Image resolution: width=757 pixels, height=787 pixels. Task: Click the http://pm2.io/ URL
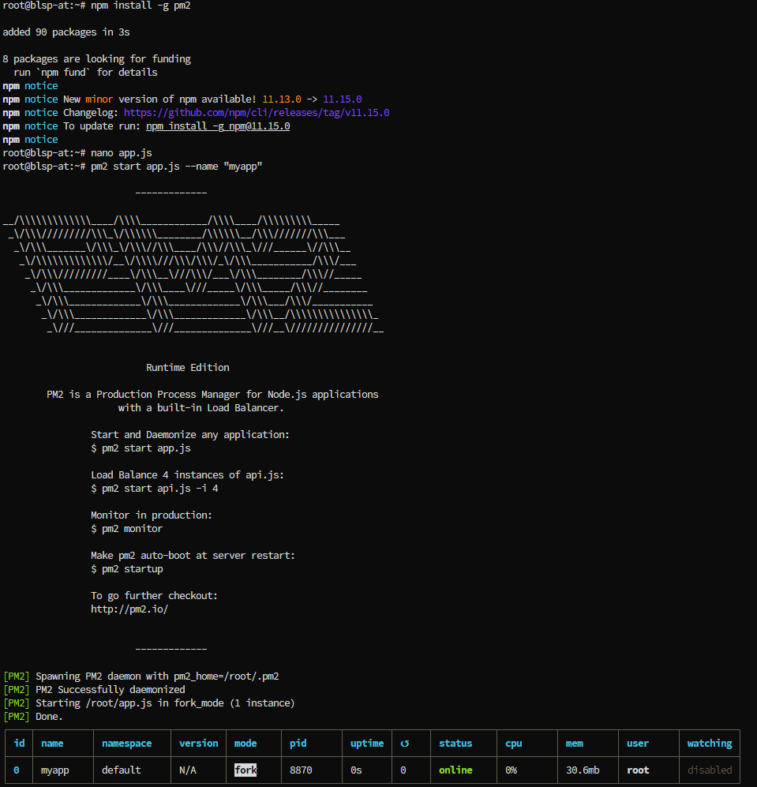(x=129, y=609)
